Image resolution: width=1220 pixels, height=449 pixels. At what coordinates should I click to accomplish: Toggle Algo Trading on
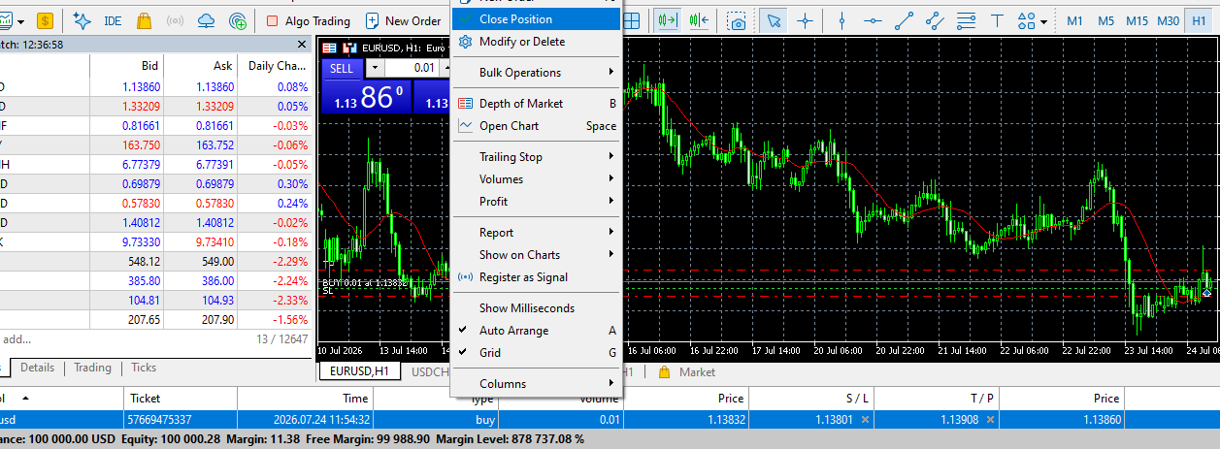click(x=308, y=20)
